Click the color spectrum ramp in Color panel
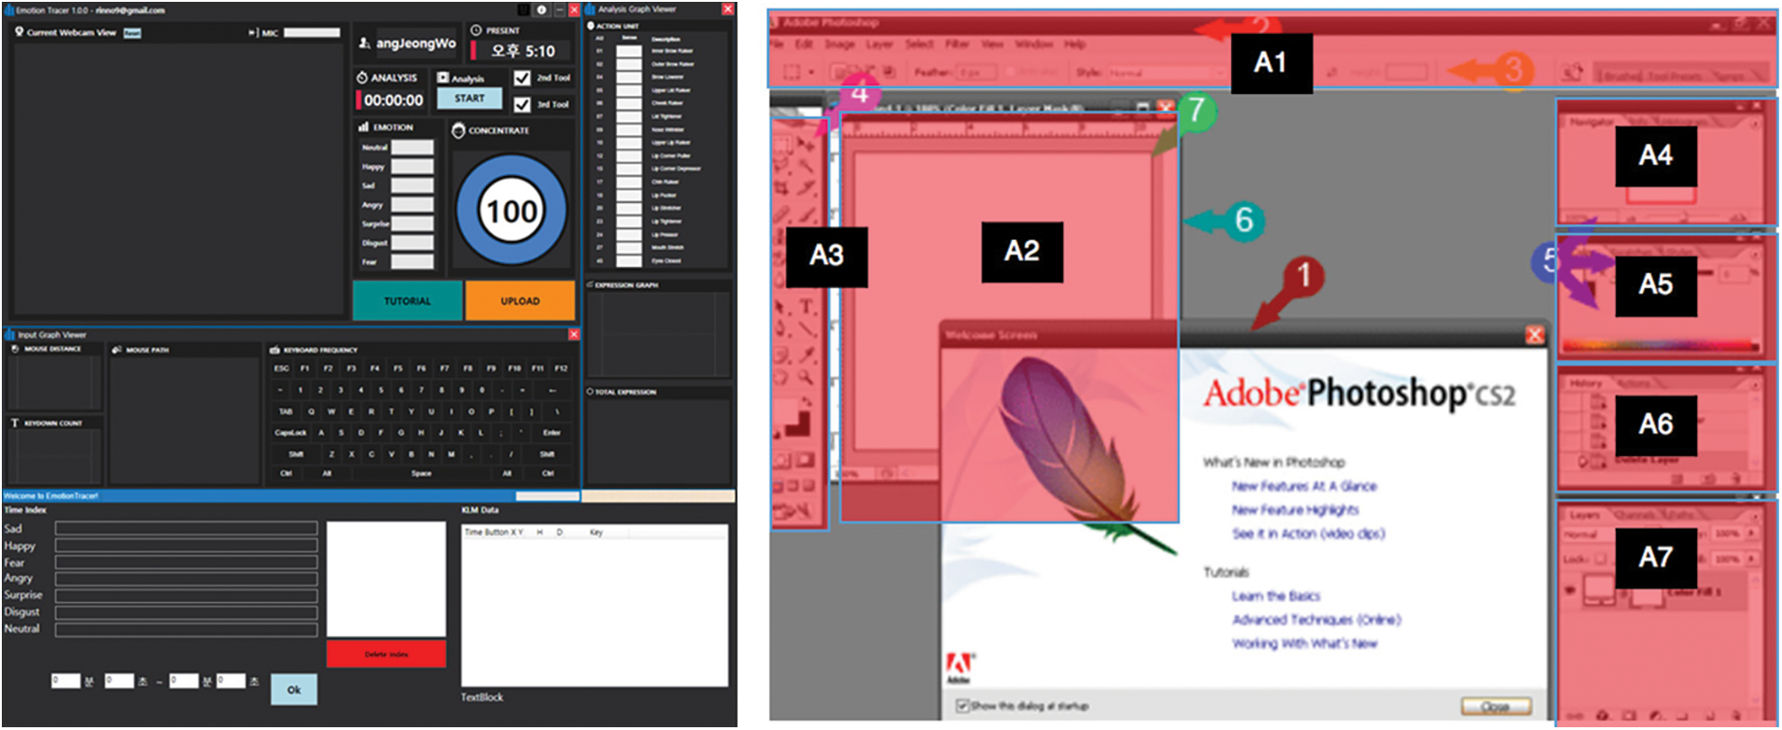This screenshot has width=1782, height=730. (1658, 345)
